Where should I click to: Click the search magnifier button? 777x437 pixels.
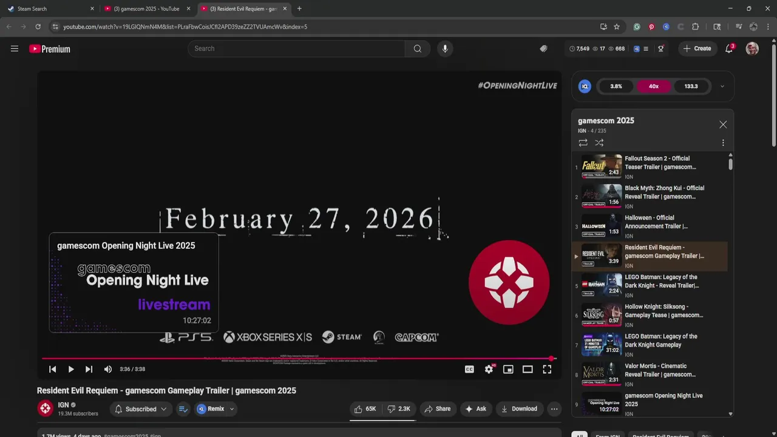[418, 49]
